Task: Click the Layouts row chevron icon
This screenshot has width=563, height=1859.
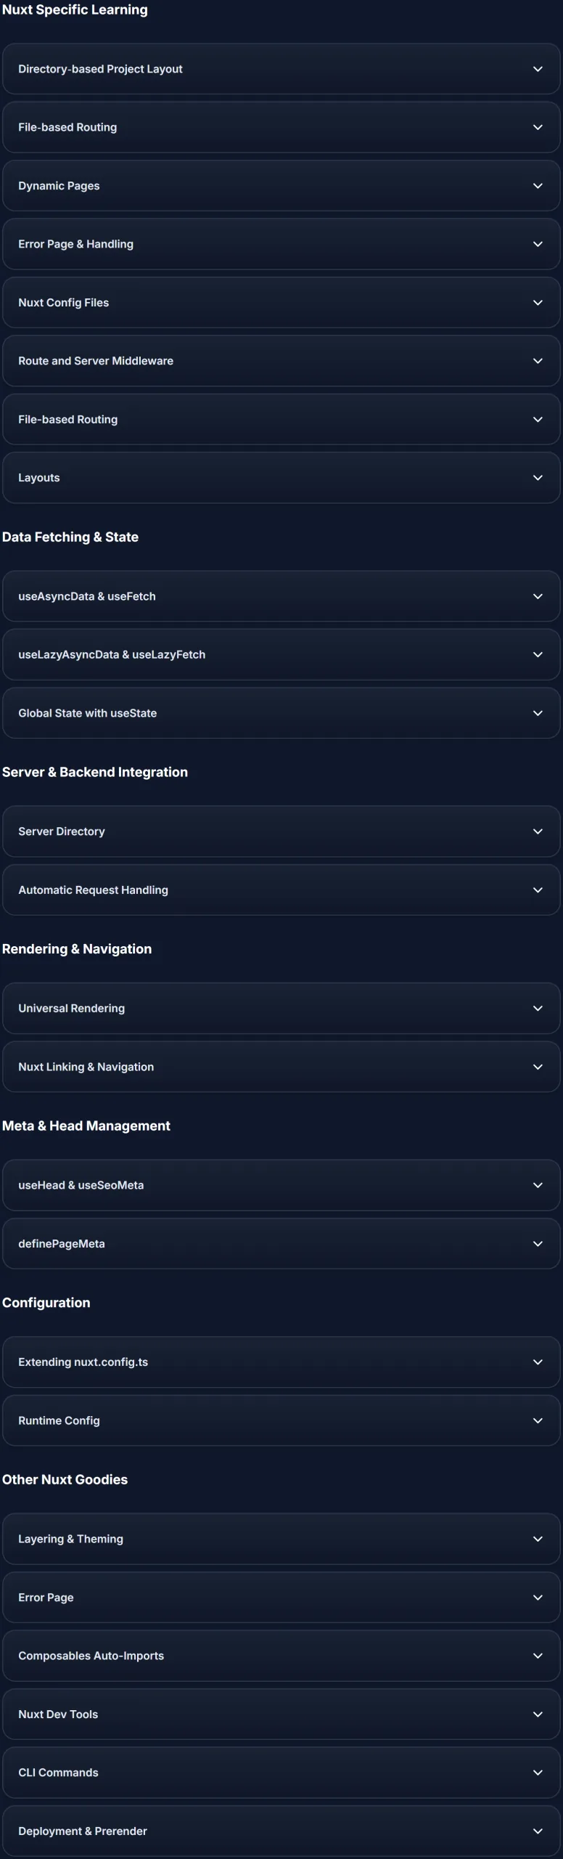Action: tap(538, 478)
